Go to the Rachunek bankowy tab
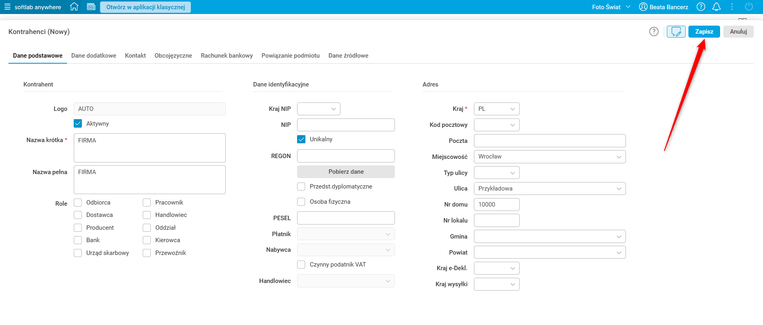Image resolution: width=763 pixels, height=325 pixels. tap(227, 56)
